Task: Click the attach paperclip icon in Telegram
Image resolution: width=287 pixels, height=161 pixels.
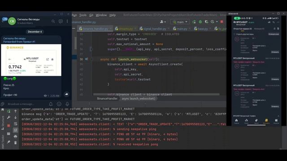Action: [2, 104]
